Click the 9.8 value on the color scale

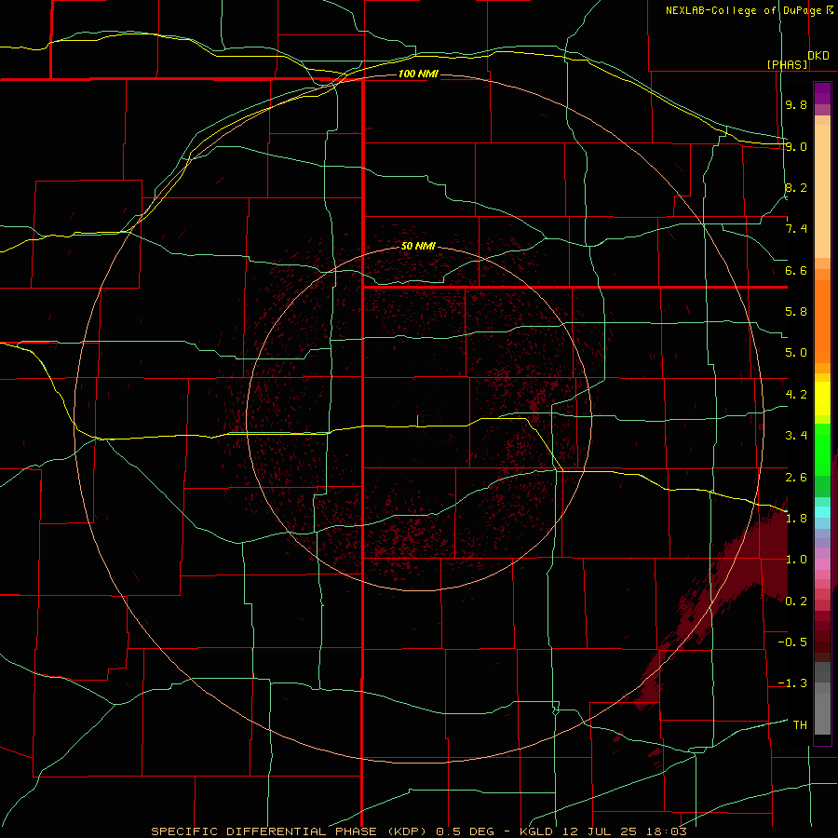(x=796, y=104)
